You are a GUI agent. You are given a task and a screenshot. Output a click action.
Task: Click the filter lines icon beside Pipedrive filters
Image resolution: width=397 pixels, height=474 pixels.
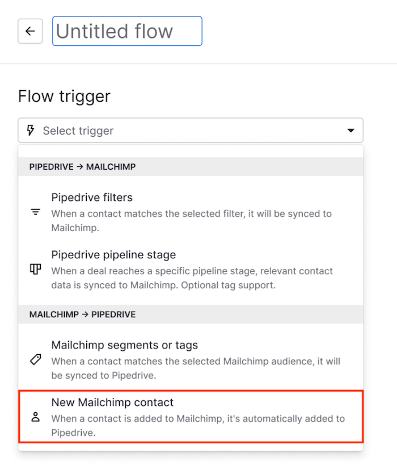pos(36,212)
